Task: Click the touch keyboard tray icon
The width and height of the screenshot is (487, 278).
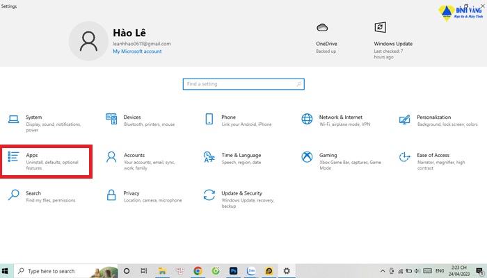Action: pos(428,271)
